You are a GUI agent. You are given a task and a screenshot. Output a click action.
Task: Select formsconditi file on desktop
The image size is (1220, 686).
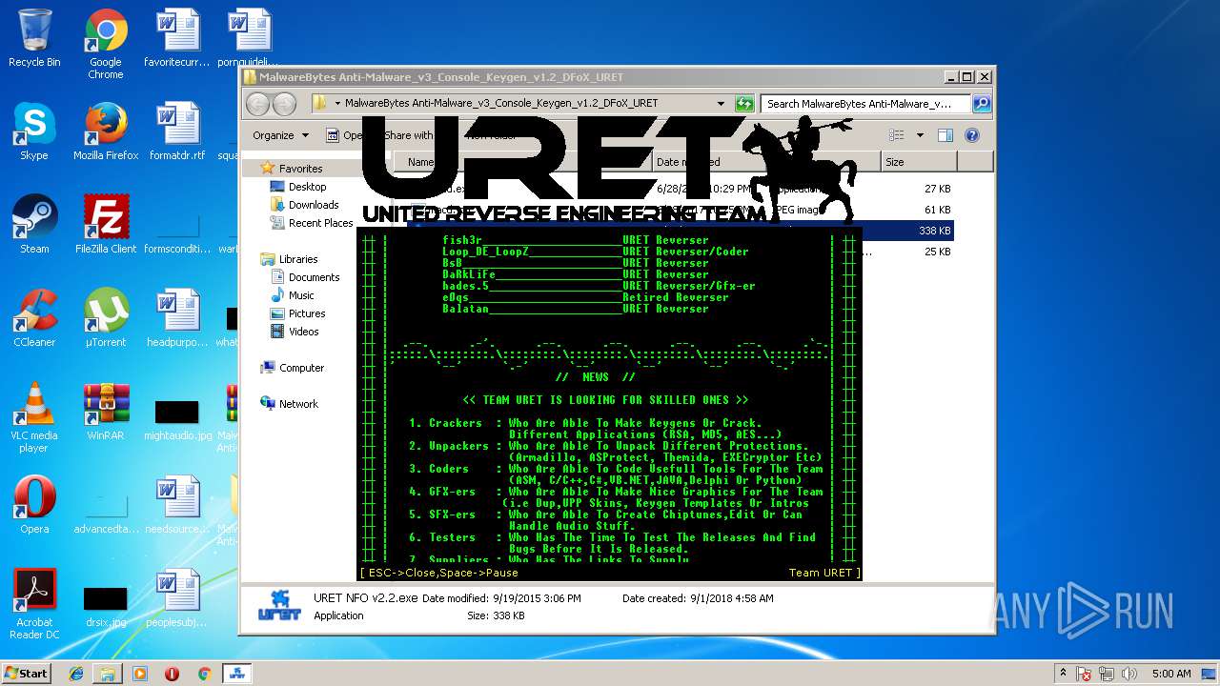pos(177,233)
